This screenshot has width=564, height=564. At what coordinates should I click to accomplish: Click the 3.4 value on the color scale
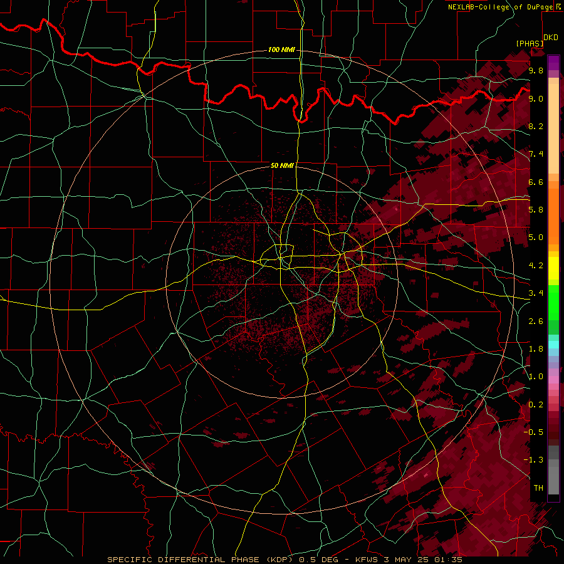pyautogui.click(x=536, y=293)
